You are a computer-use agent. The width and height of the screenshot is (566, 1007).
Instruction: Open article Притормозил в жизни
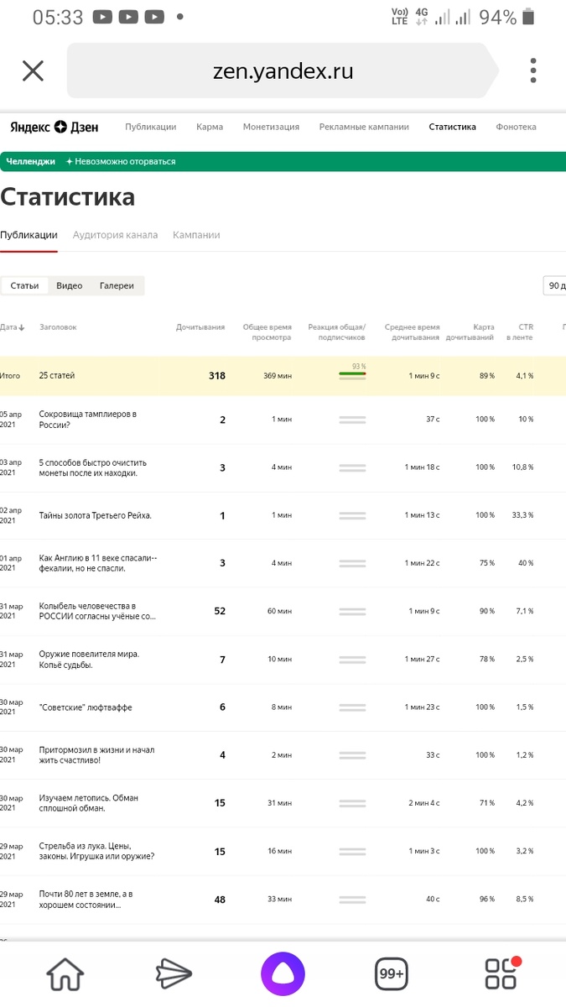(97, 755)
